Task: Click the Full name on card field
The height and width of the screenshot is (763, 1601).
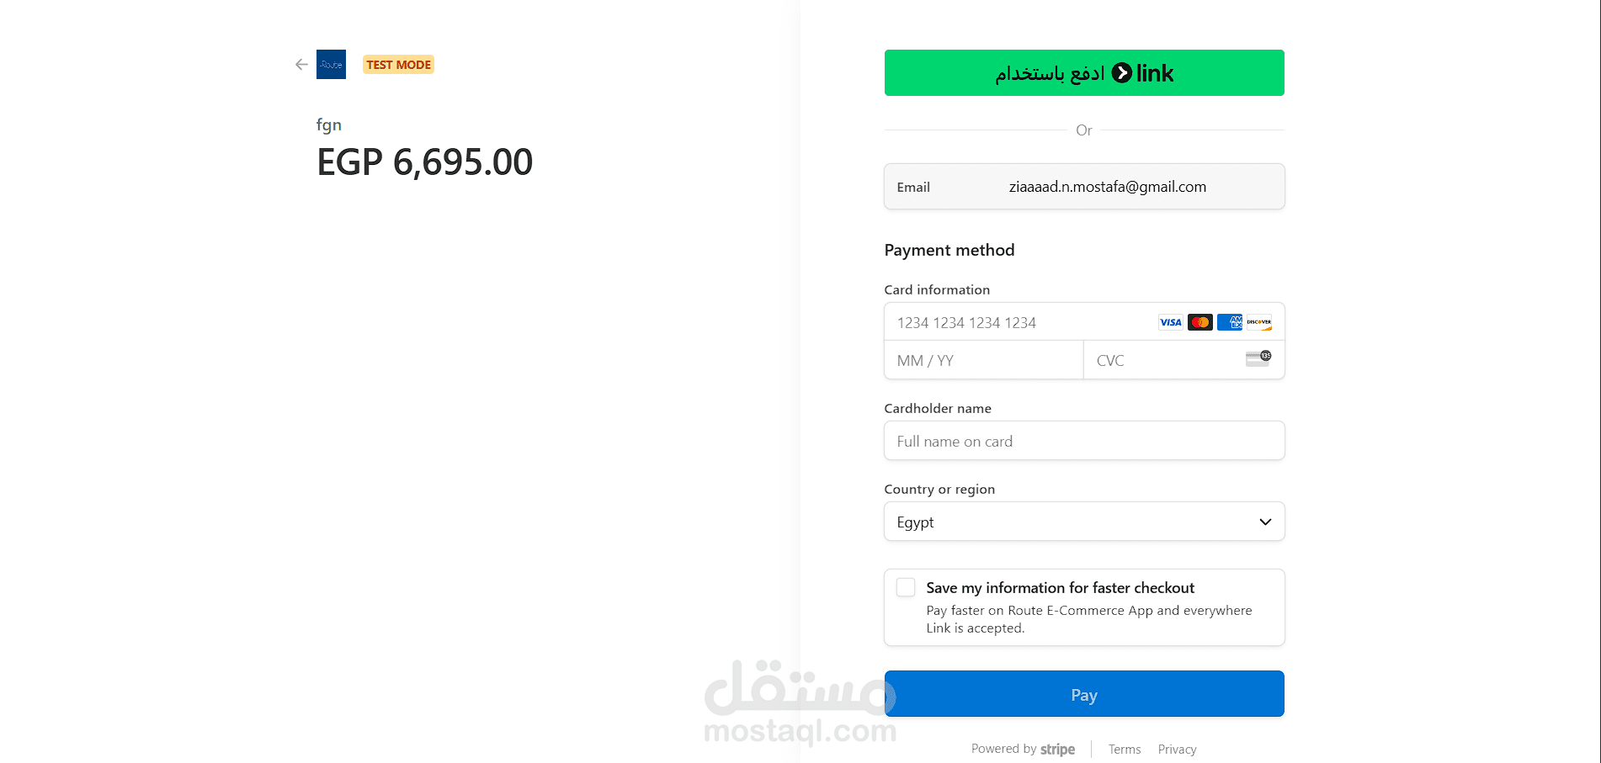Action: pyautogui.click(x=1083, y=441)
